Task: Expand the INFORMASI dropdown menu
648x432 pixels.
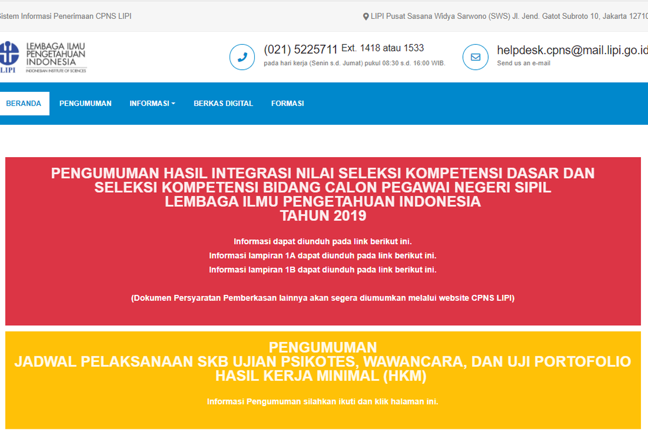Action: (152, 104)
